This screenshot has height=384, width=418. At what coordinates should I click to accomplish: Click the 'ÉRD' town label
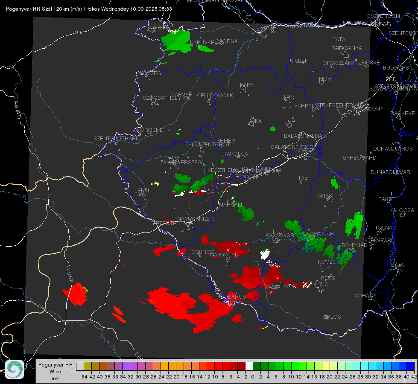tap(391, 79)
